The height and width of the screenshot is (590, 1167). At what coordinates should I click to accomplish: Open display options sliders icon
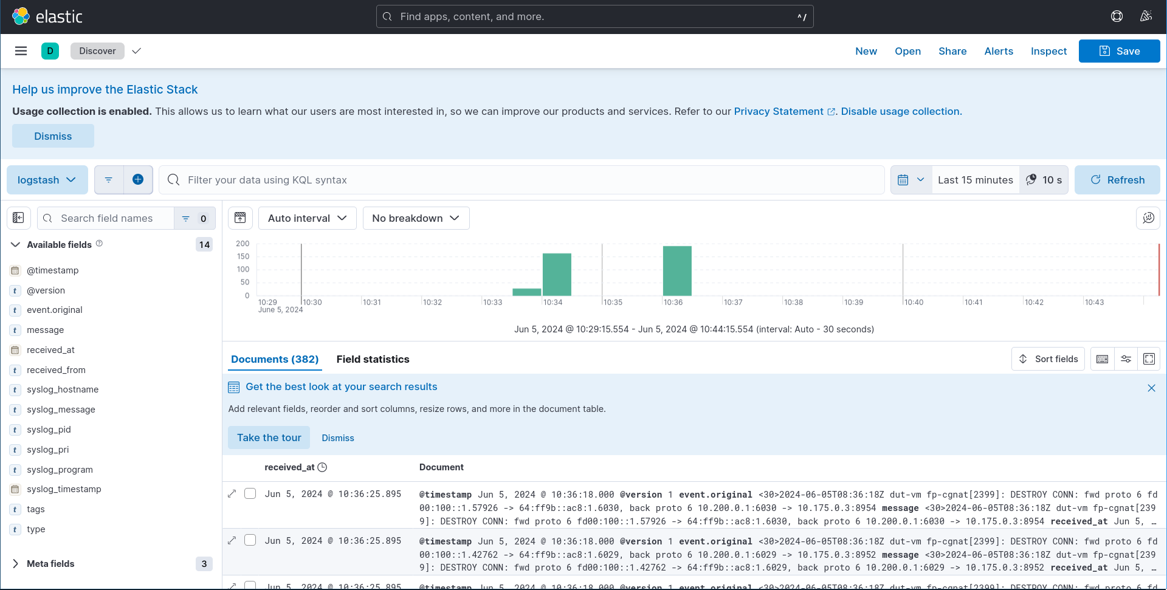pos(1126,359)
